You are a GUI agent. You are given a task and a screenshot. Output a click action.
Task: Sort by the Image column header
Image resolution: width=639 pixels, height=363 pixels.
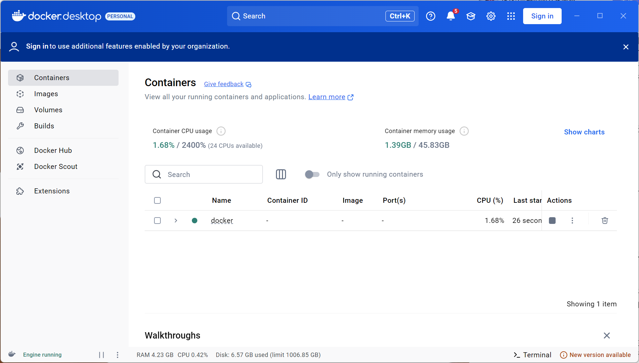coord(353,200)
